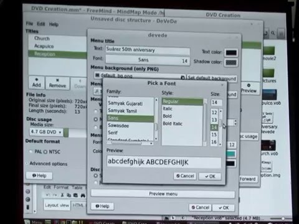The image size is (299, 224).
Task: Click the Preview menu button
Action: pos(163,194)
